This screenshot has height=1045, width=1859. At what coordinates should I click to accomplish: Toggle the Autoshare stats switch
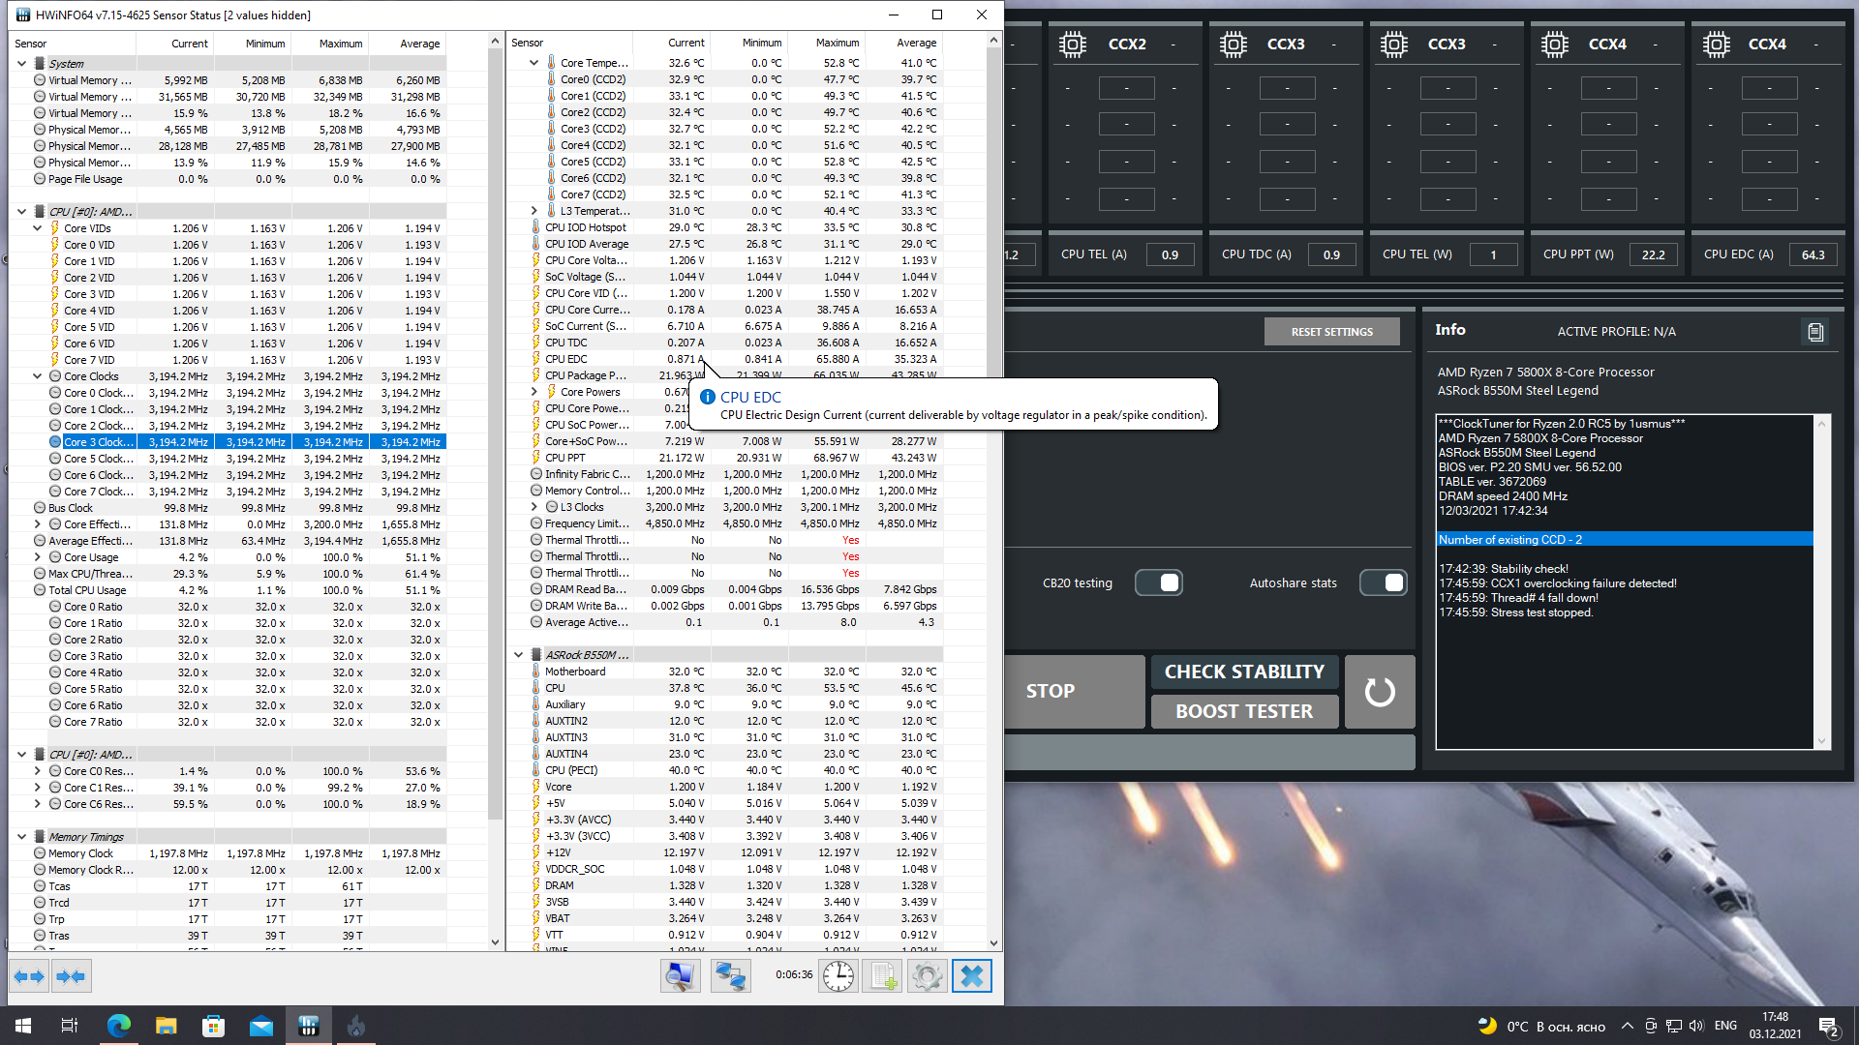(1384, 582)
